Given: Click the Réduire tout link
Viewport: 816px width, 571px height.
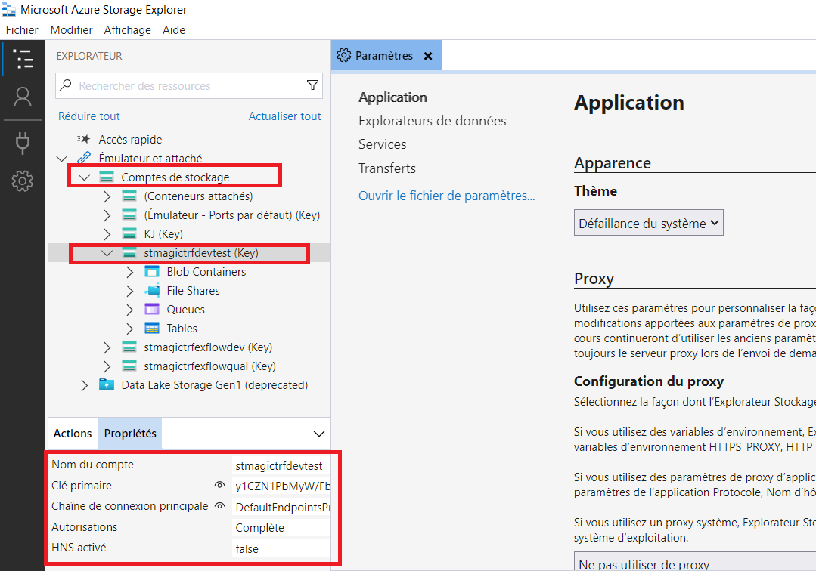Looking at the screenshot, I should pos(89,116).
